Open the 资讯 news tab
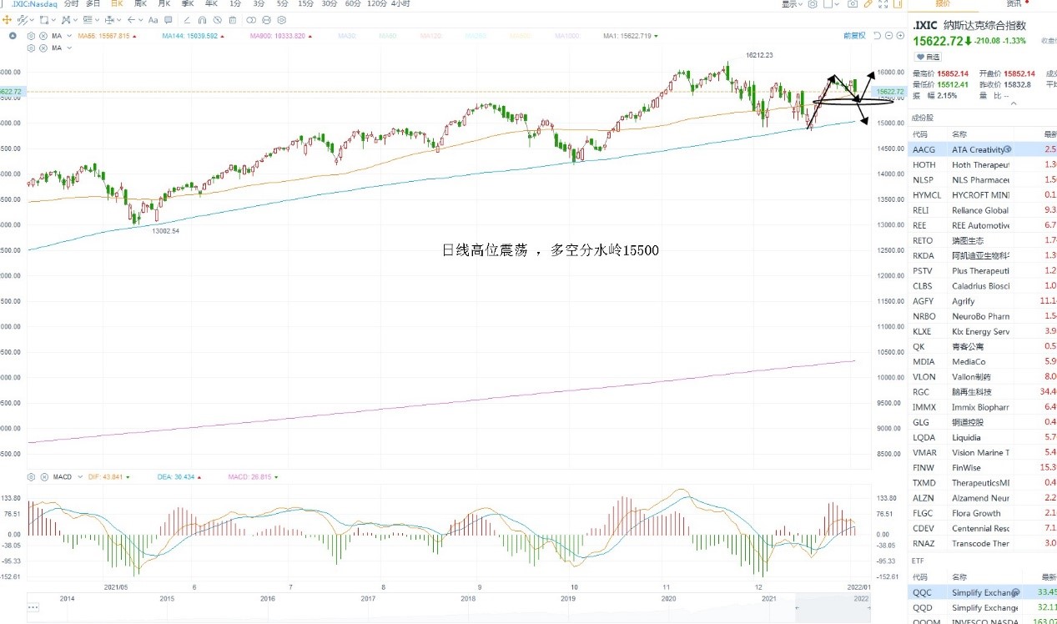The height and width of the screenshot is (624, 1057). (x=1014, y=4)
